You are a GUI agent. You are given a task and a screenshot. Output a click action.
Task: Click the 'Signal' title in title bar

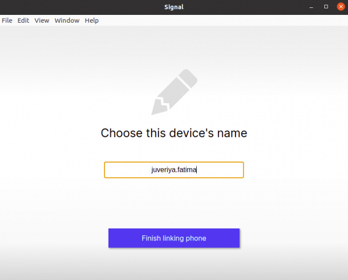click(x=174, y=7)
